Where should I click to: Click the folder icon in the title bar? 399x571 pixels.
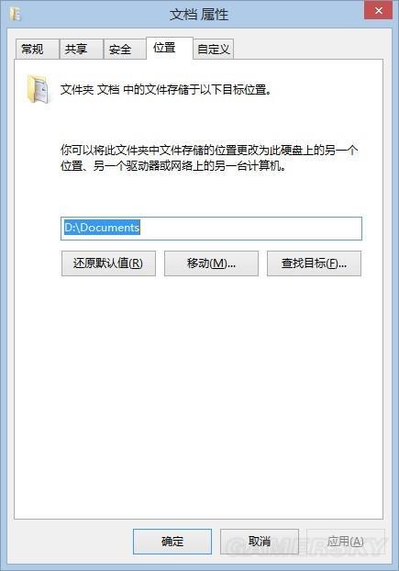pos(16,14)
